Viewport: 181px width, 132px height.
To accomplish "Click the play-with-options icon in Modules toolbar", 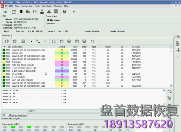I will pos(38,41).
